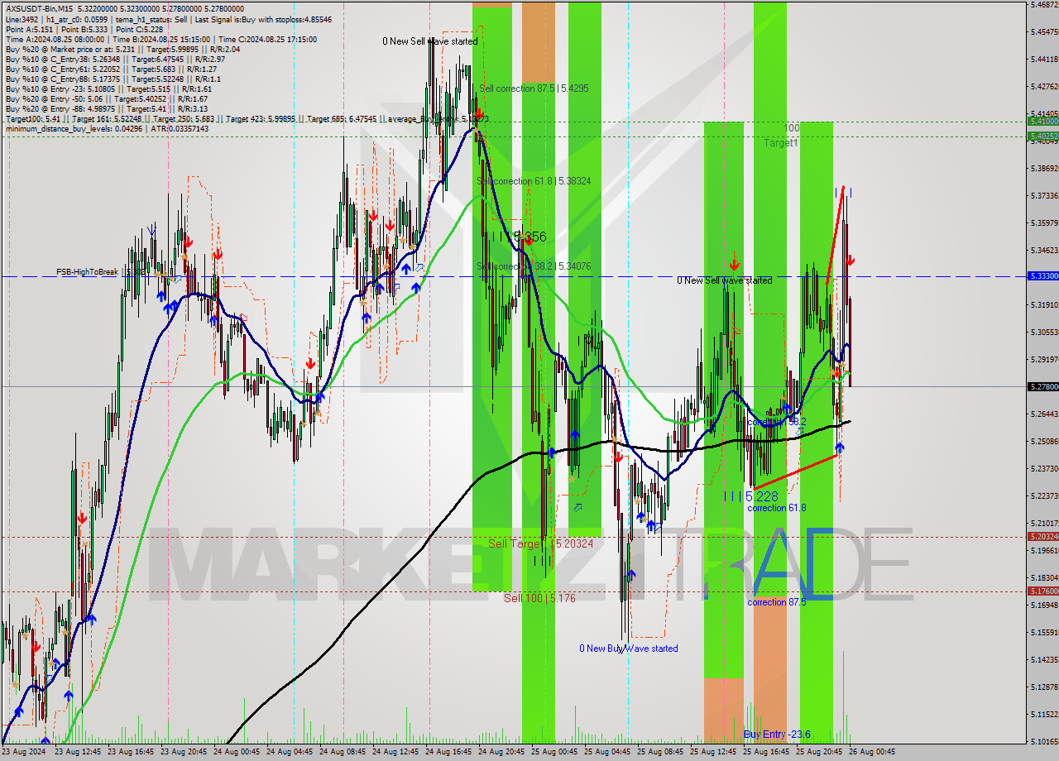
Task: Select the 5.3597 value on price axis
Action: coord(1044,223)
